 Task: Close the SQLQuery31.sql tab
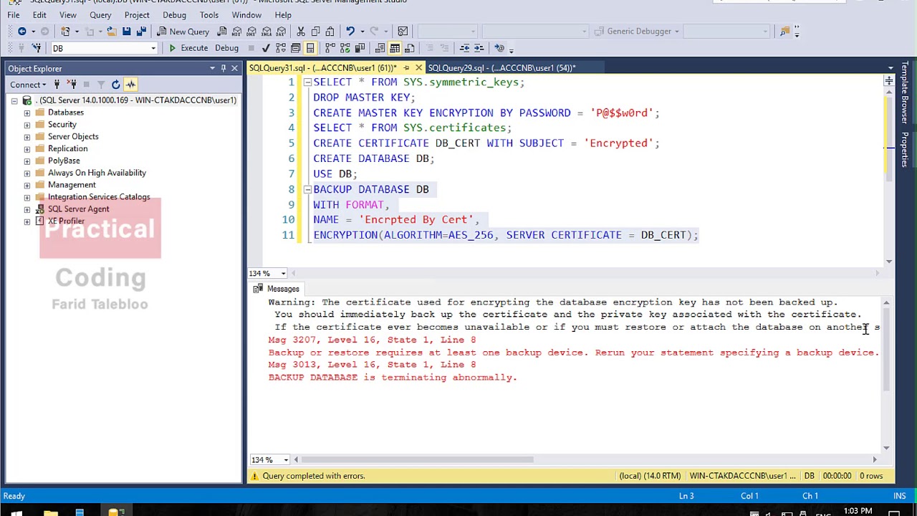pyautogui.click(x=418, y=68)
